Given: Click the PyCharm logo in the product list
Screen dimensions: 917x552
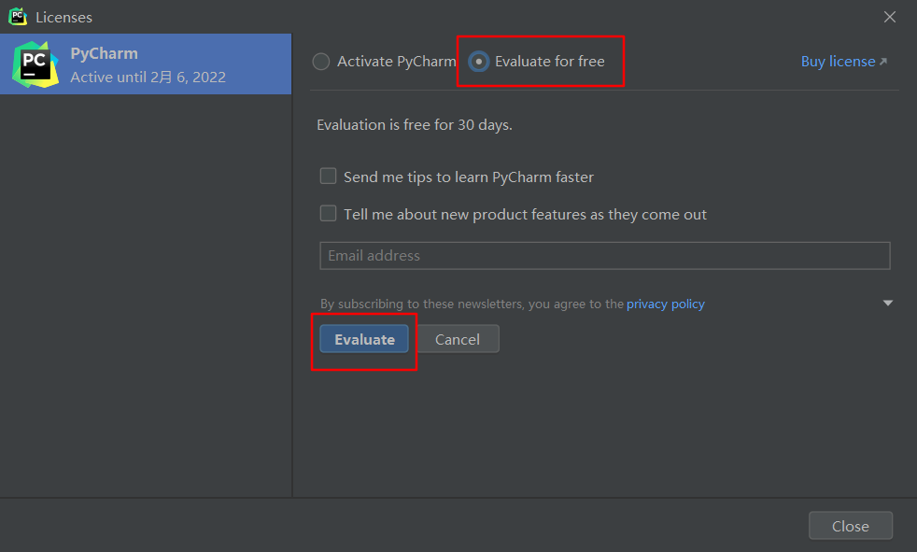Looking at the screenshot, I should pyautogui.click(x=35, y=64).
